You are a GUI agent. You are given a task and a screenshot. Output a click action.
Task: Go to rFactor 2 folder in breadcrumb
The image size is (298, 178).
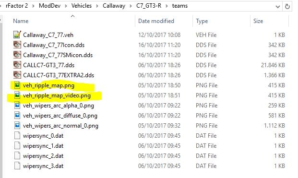click(17, 6)
